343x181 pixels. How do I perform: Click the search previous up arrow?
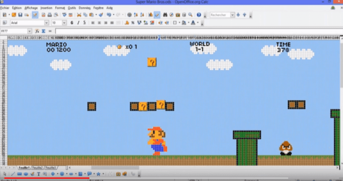[x=245, y=15]
